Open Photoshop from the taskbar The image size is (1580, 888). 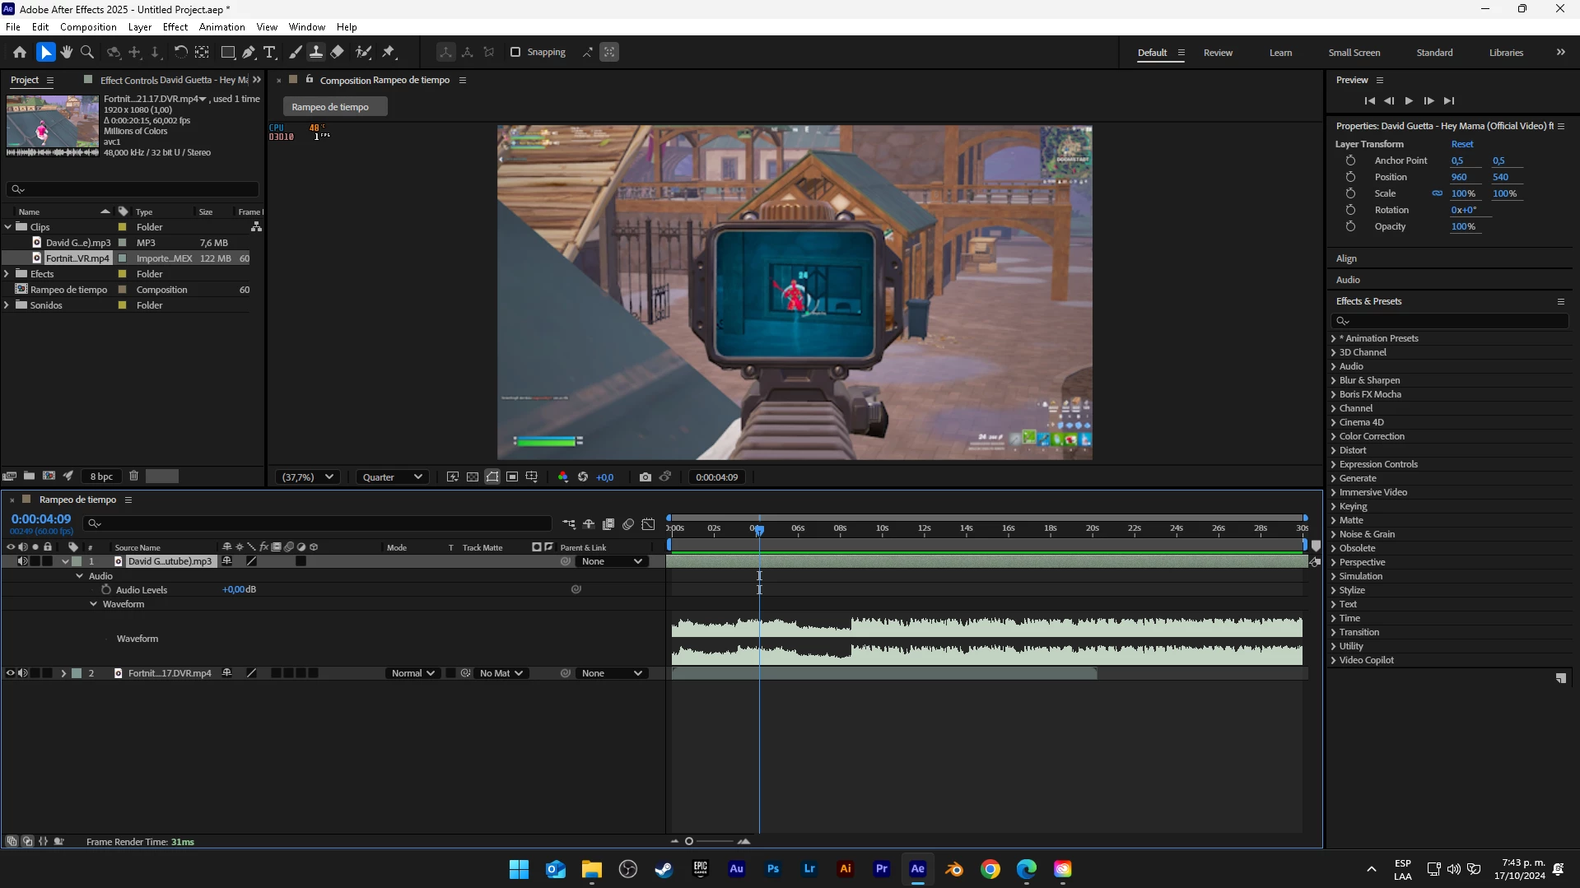point(773,869)
